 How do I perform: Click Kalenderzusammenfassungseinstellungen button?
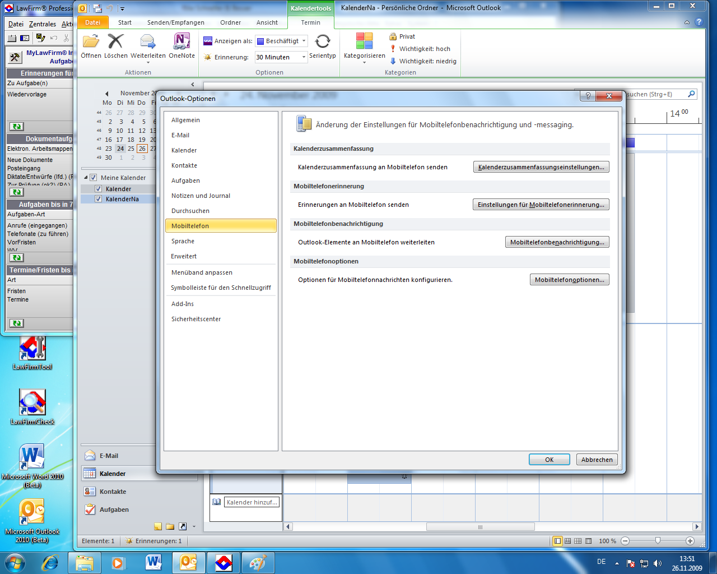(x=541, y=167)
